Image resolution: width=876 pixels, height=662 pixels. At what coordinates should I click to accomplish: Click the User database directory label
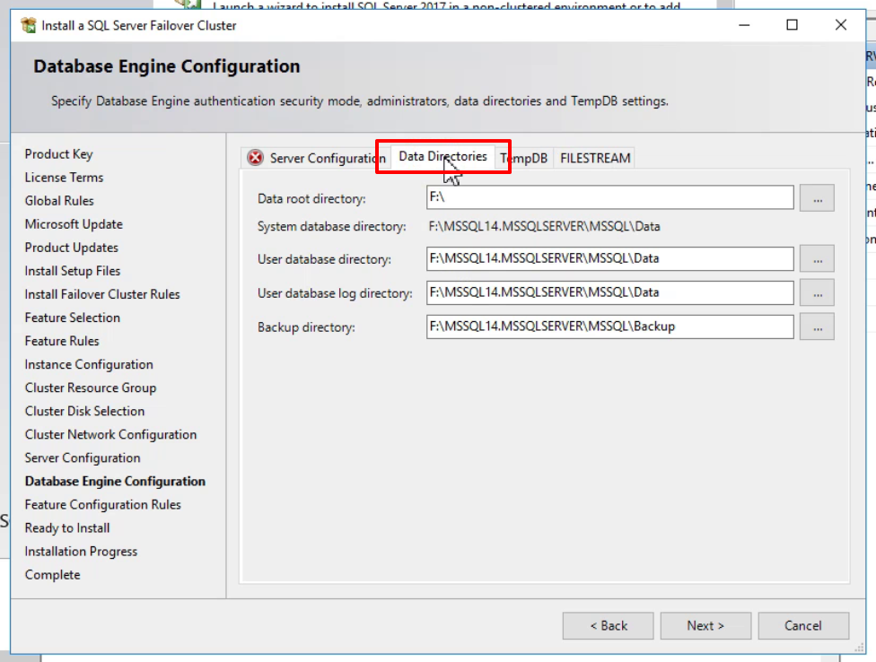pos(324,259)
